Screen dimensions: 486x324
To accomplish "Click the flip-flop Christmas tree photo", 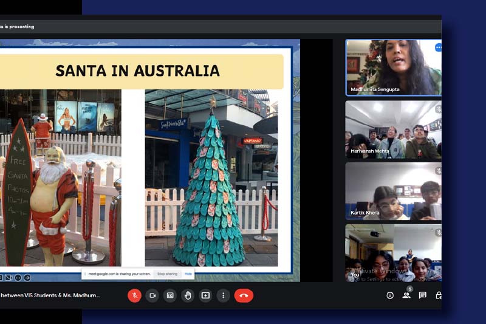I will coord(211,178).
